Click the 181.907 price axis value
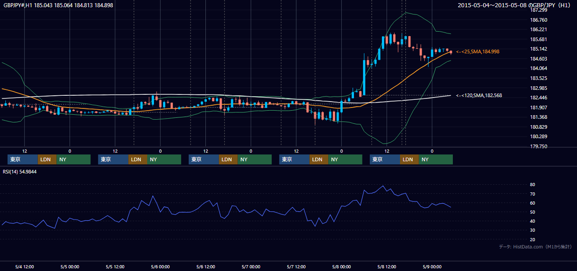 [x=539, y=107]
